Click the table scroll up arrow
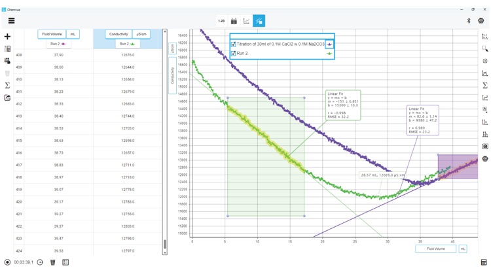Viewport: 491px width, 276px height. [165, 31]
